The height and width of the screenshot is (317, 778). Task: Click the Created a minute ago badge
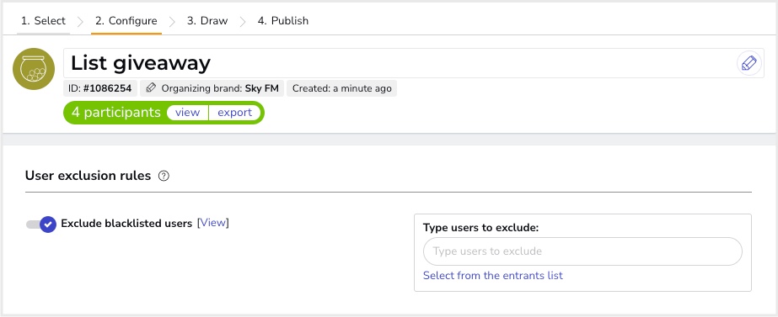(x=342, y=88)
